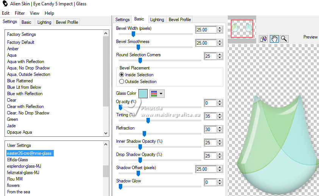Select the Jade preset
The image size is (319, 196).
tap(11, 126)
